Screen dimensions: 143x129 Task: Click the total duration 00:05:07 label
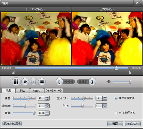(136, 68)
